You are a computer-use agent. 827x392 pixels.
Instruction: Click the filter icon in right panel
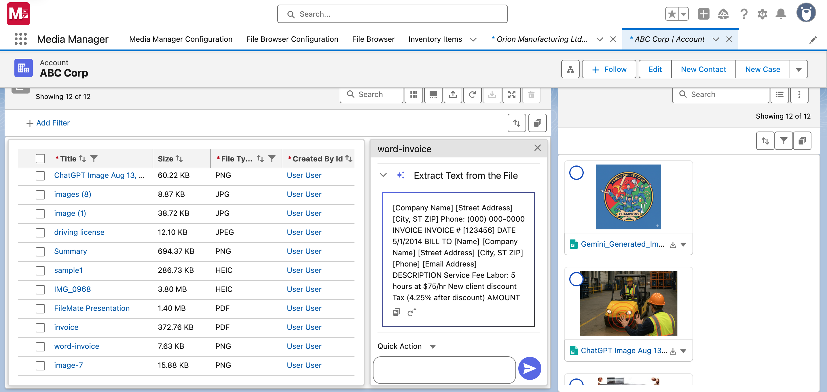click(784, 141)
